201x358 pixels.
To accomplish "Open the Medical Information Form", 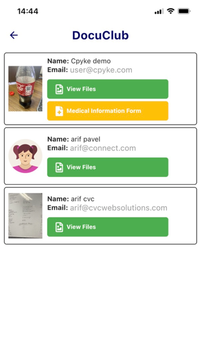I will [x=108, y=111].
